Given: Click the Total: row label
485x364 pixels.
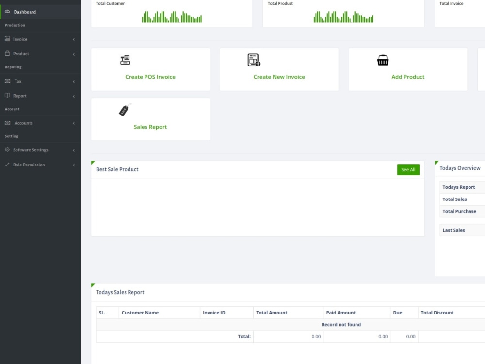Looking at the screenshot, I should pos(244,336).
